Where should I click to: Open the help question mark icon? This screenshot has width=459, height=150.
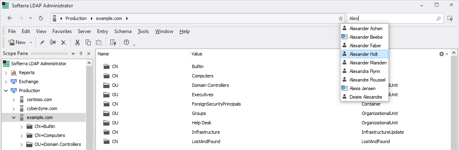pyautogui.click(x=127, y=42)
